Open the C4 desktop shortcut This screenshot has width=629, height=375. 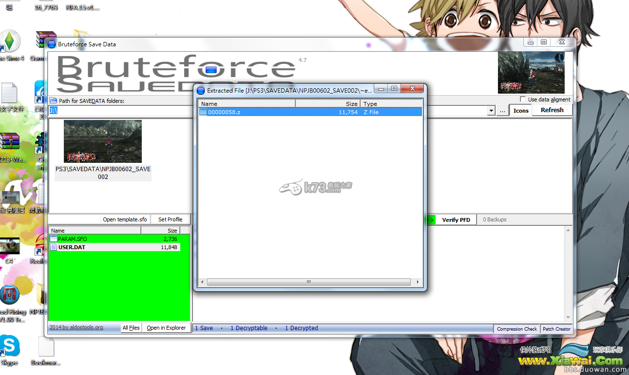pos(9,250)
